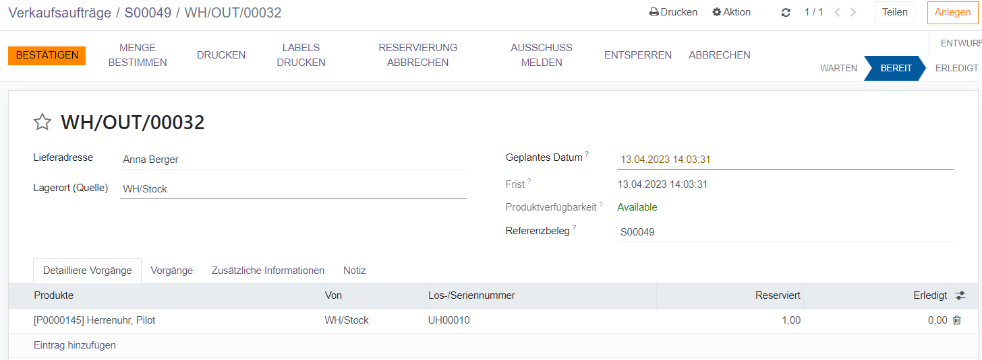Click the Teilen button
The height and width of the screenshot is (360, 982).
[x=894, y=12]
